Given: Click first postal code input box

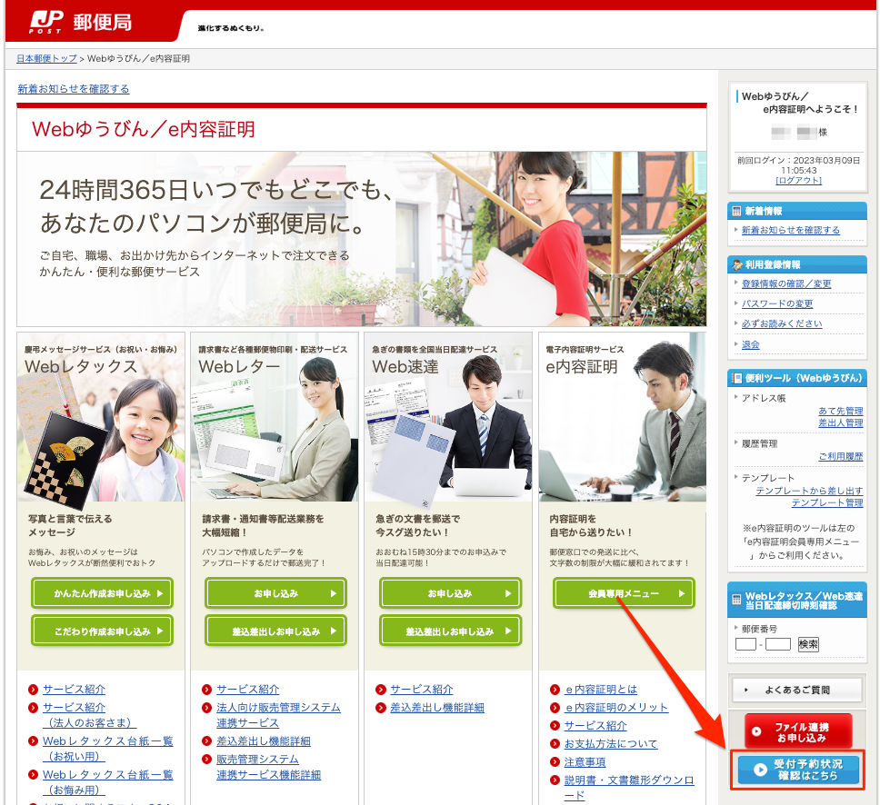Looking at the screenshot, I should click(x=745, y=644).
